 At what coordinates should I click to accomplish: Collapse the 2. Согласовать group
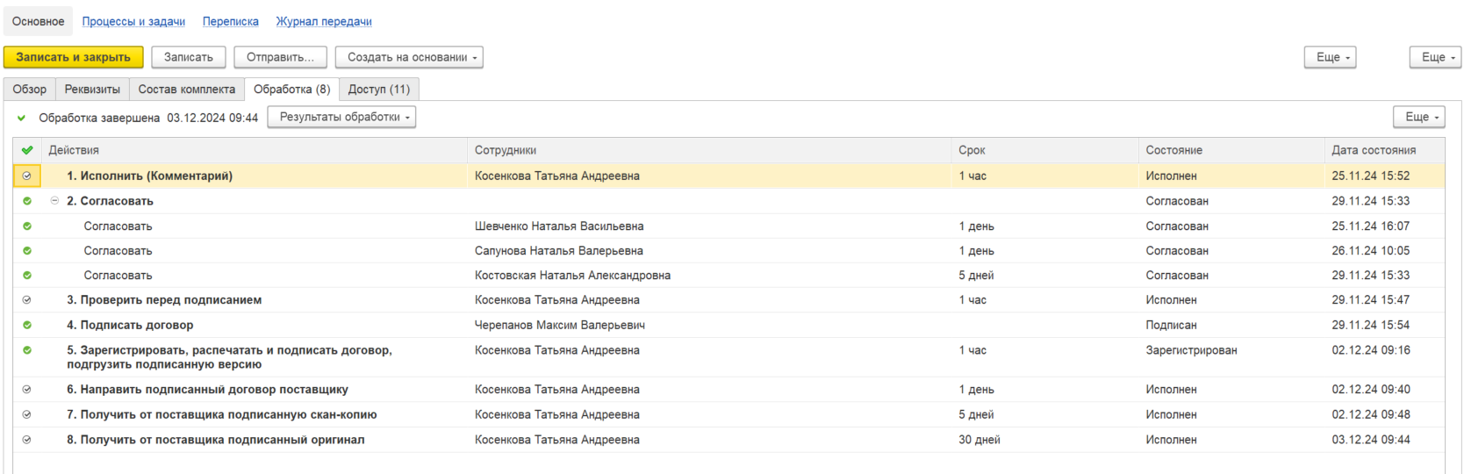coord(54,200)
